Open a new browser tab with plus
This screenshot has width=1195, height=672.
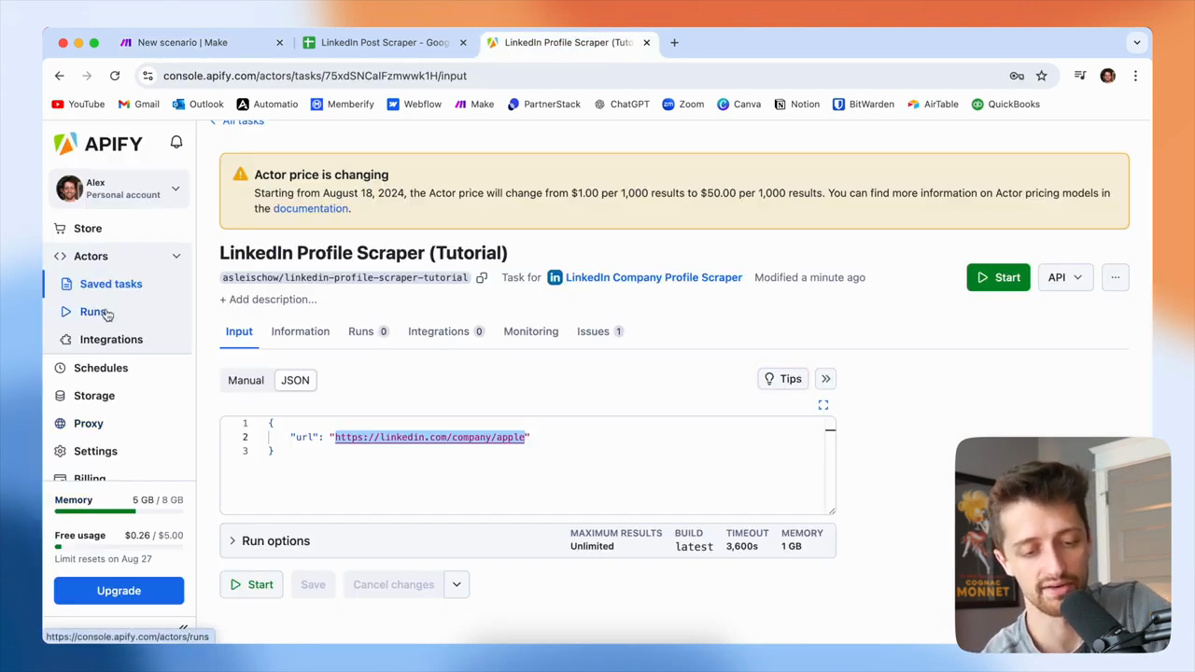(x=674, y=42)
